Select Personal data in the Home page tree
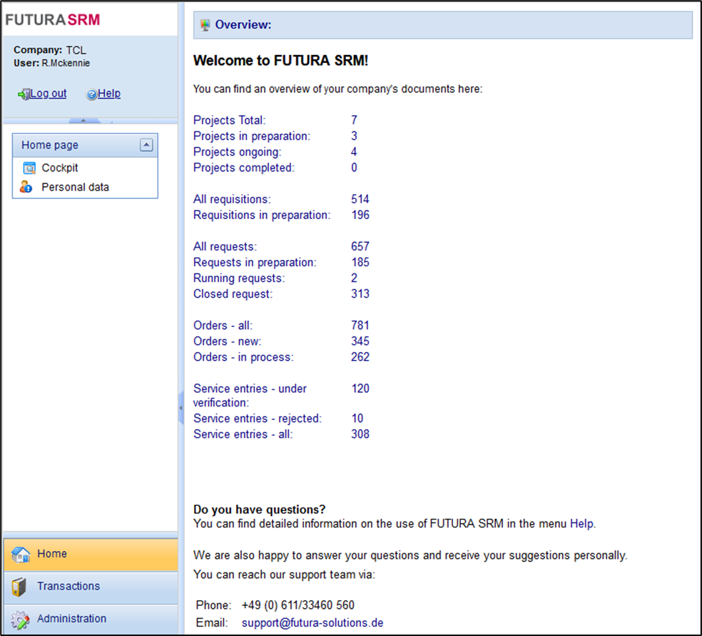 pos(75,187)
